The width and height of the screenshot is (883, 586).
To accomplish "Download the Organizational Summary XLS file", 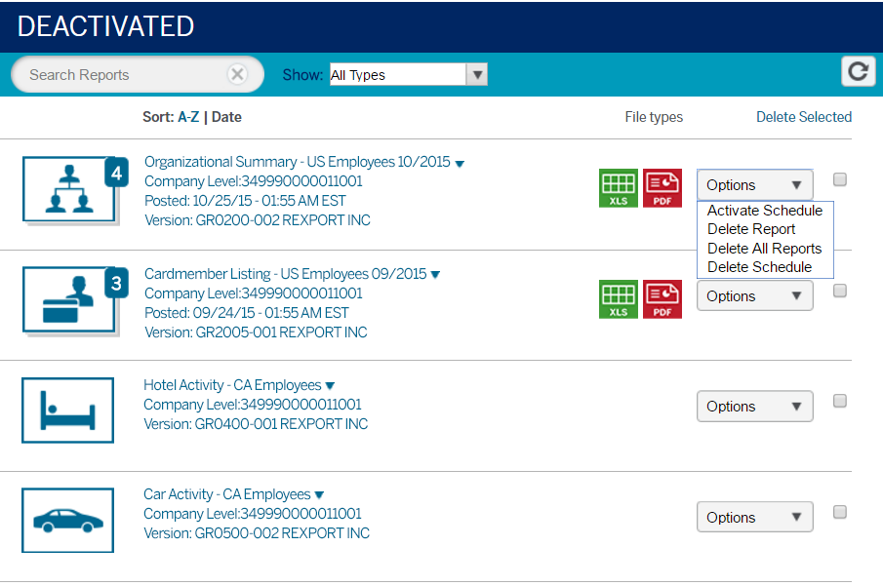I will (x=619, y=187).
